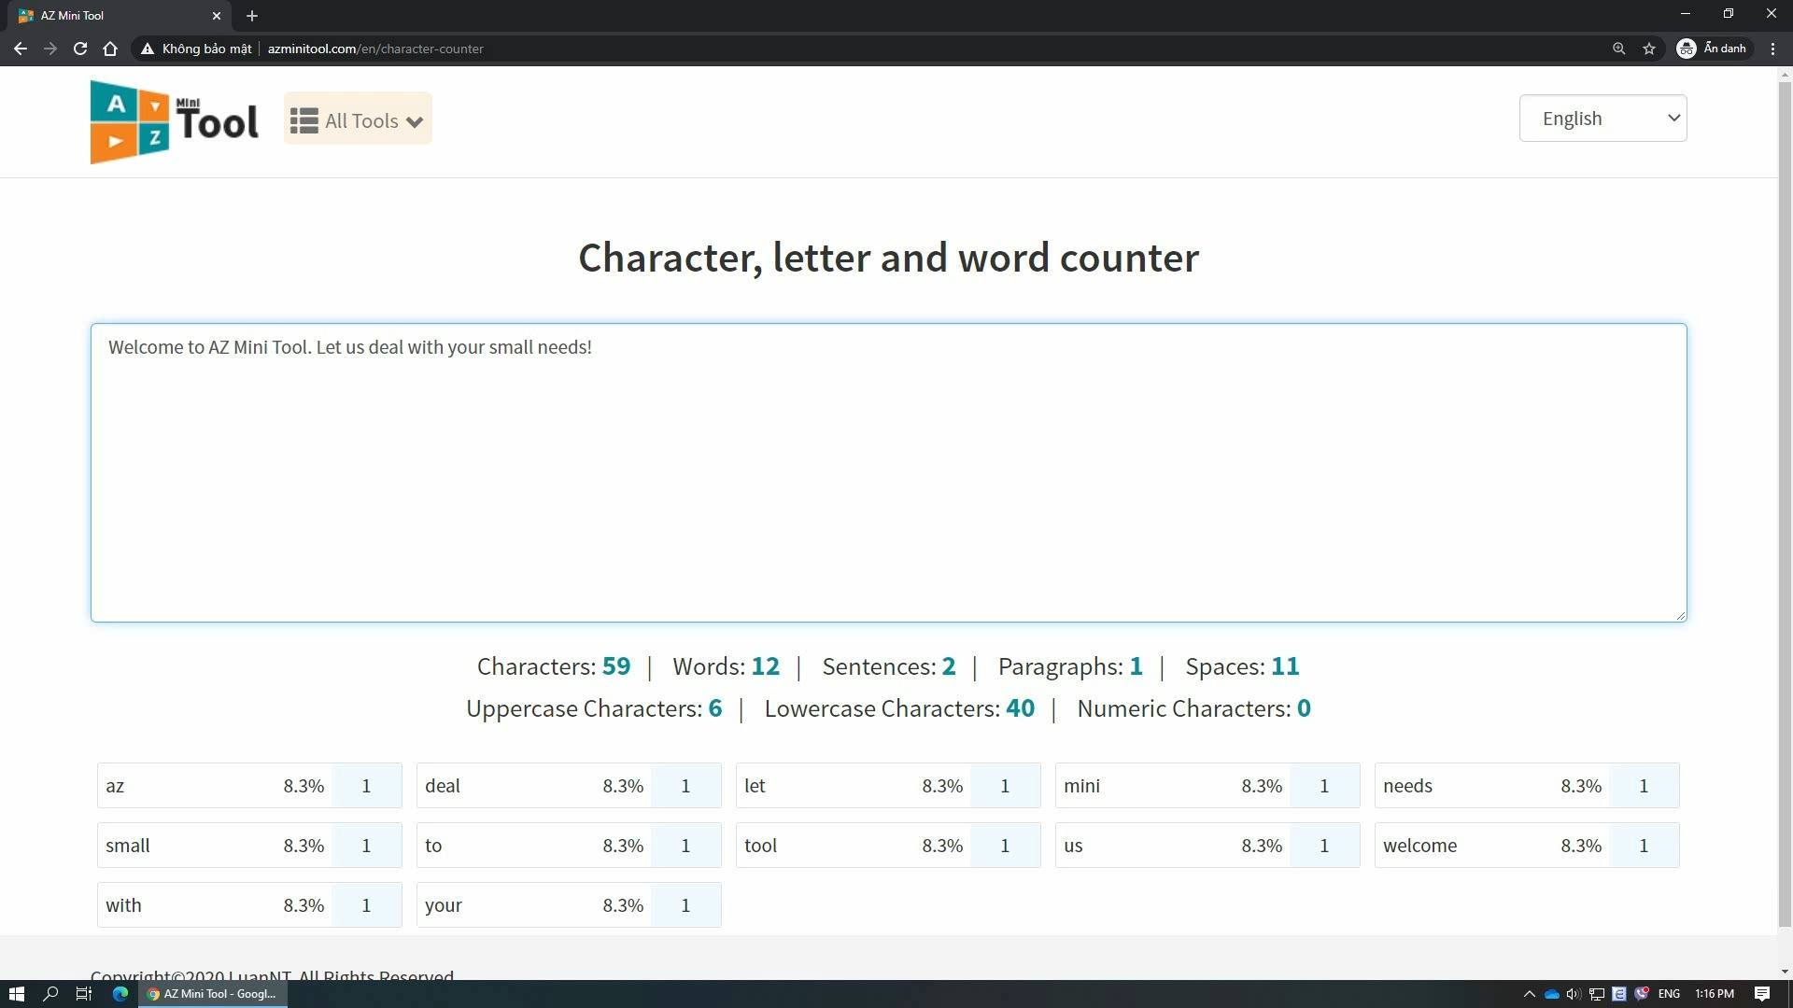Click the Characters count value 59
The image size is (1793, 1008).
point(616,666)
